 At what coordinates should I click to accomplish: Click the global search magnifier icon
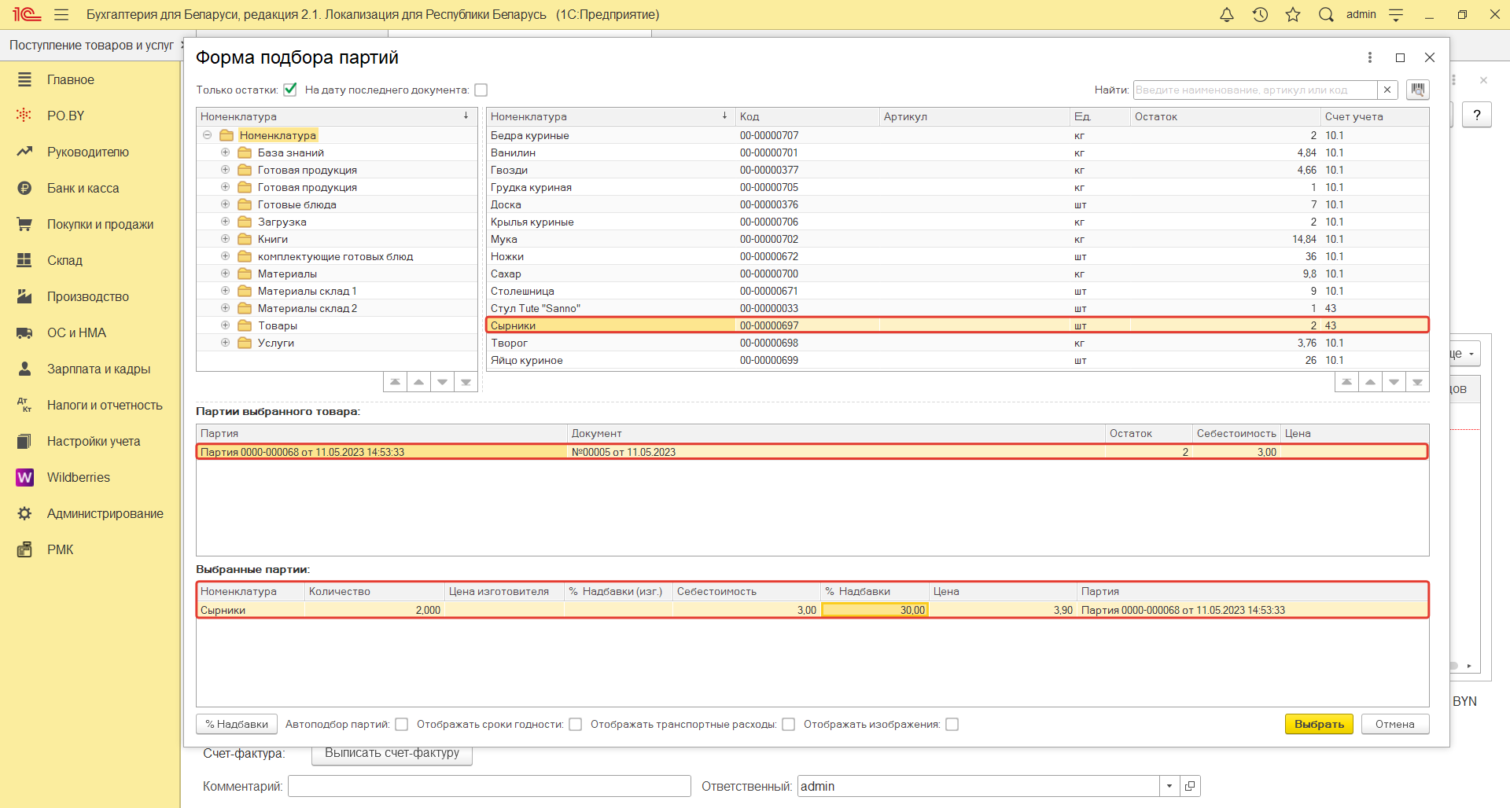click(1326, 15)
